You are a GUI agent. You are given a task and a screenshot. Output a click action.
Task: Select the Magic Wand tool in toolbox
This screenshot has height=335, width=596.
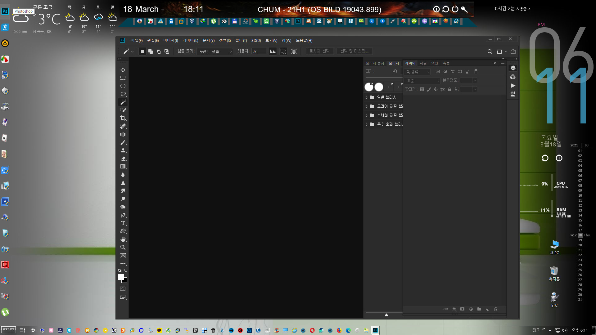(x=123, y=102)
